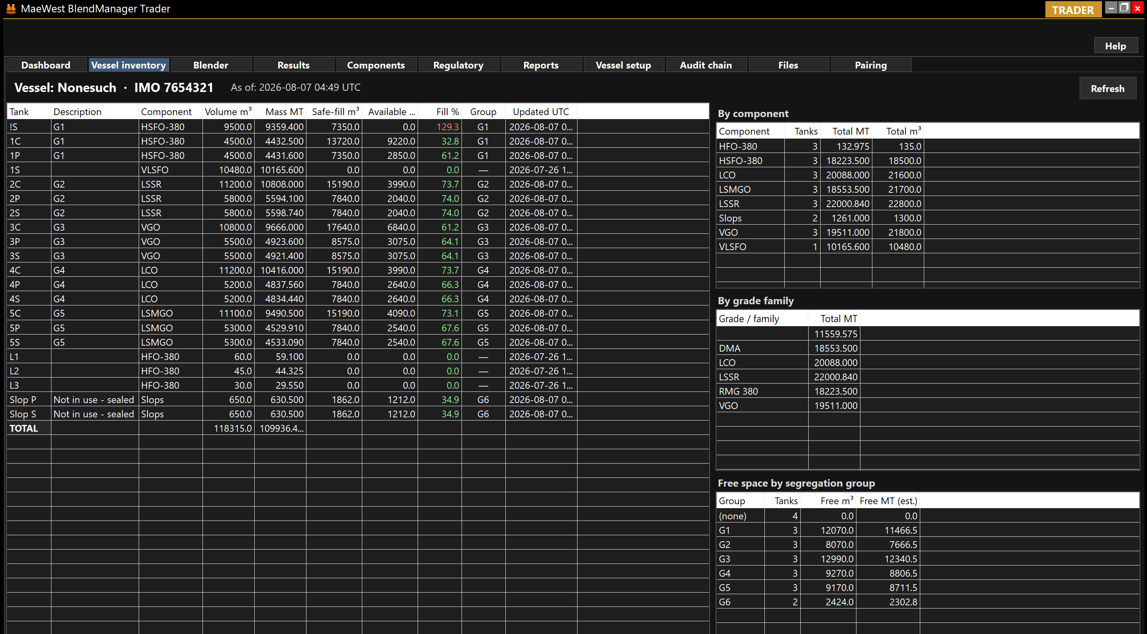Select G1 row in free space table
This screenshot has width=1147, height=634.
point(927,530)
